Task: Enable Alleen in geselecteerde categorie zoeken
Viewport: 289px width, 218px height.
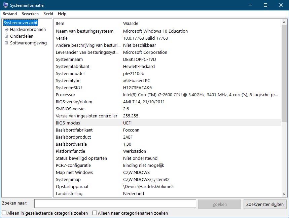Action: 4,213
